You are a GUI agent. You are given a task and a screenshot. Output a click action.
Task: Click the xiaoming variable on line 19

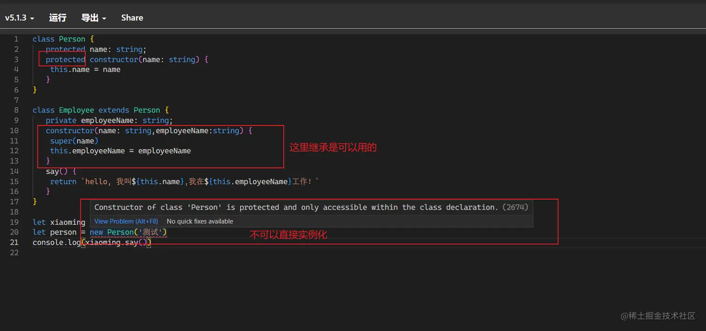click(x=68, y=222)
